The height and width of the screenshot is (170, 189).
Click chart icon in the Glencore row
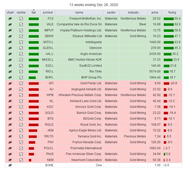coord(10,48)
